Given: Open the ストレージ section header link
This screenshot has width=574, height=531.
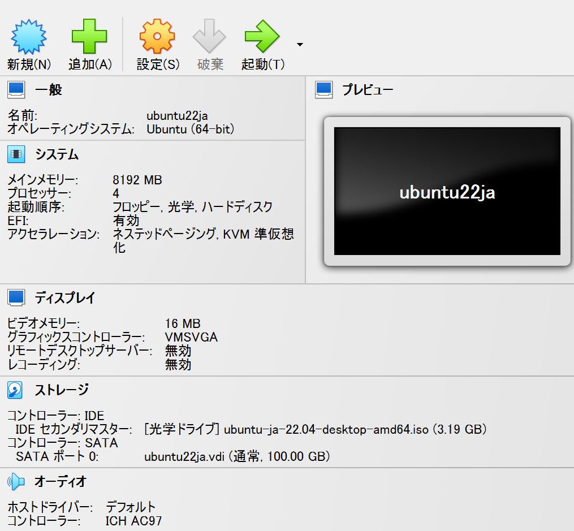Looking at the screenshot, I should (x=62, y=390).
